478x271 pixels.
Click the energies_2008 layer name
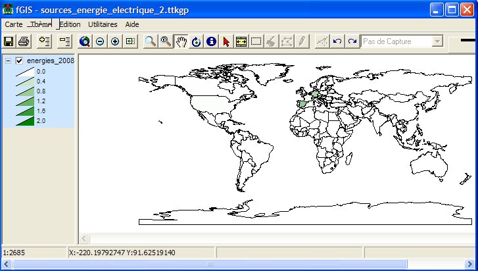(51, 61)
